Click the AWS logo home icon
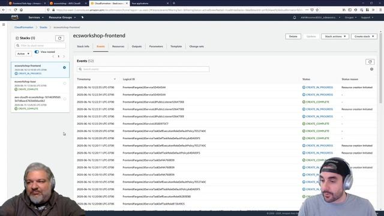Screen dimensions: 384x216 14,17
